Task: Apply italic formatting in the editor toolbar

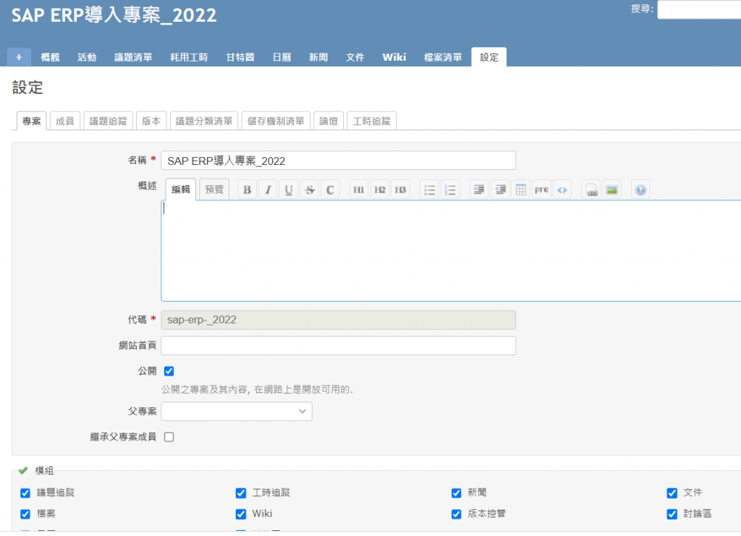Action: [x=268, y=190]
